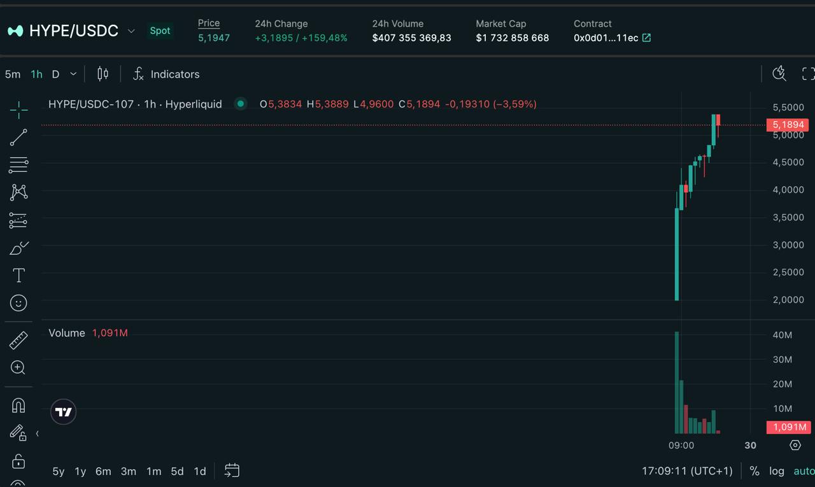The height and width of the screenshot is (487, 815).
Task: Toggle auto scale on price axis
Action: [804, 471]
